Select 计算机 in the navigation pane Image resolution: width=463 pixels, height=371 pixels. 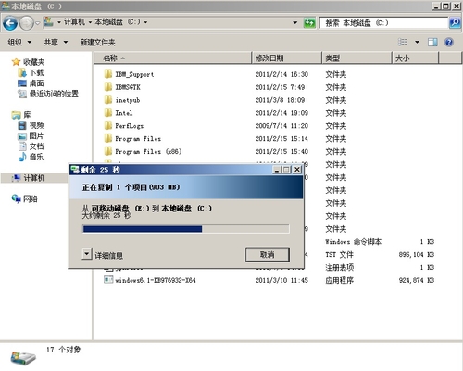(34, 178)
